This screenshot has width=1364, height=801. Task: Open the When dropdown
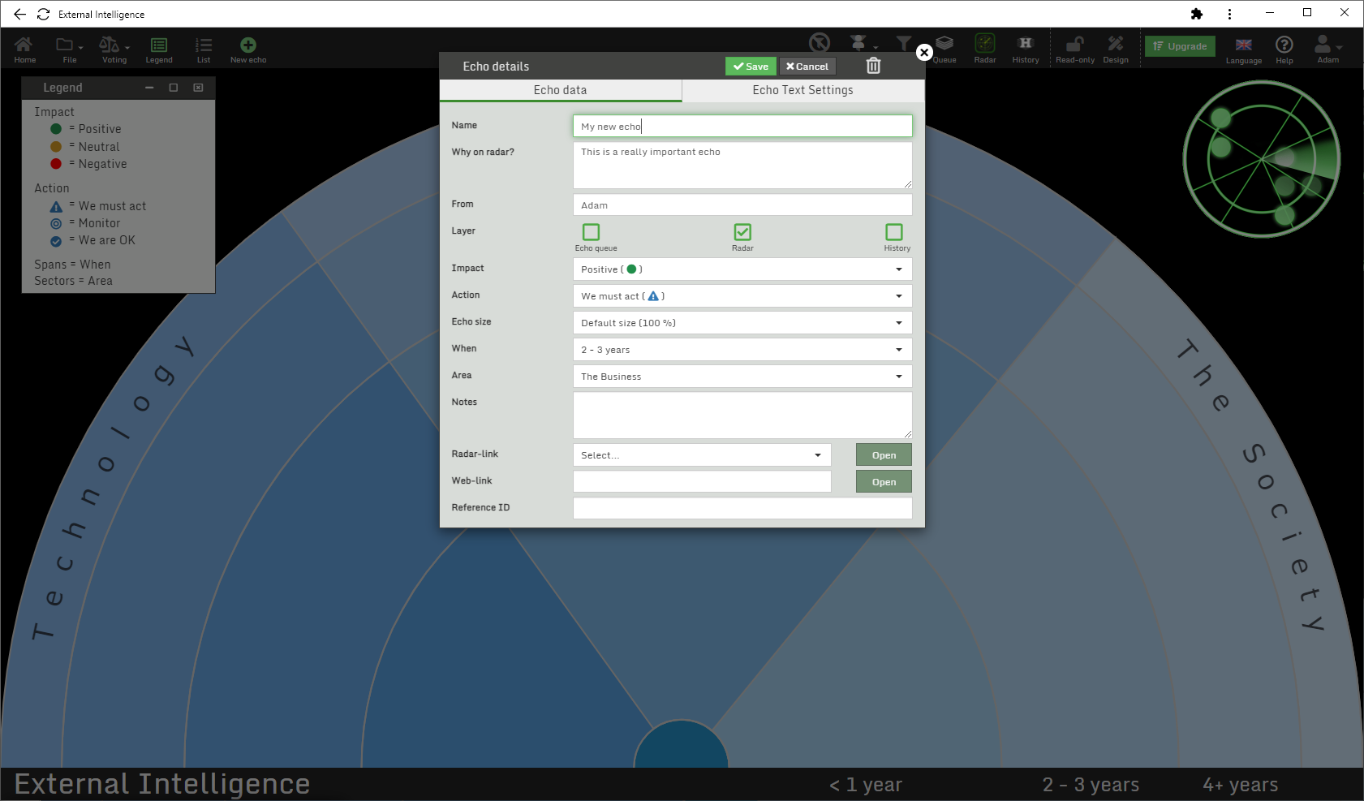click(x=742, y=350)
